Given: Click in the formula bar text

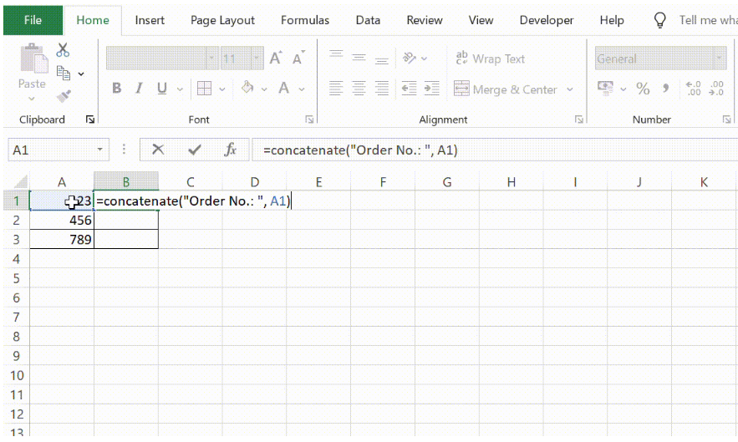Looking at the screenshot, I should coord(360,150).
